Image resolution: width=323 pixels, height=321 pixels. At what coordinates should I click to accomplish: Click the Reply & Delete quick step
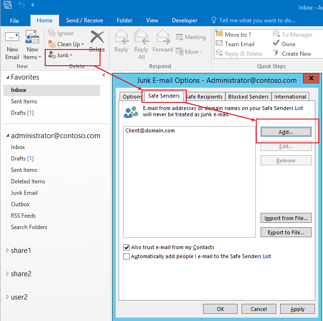coord(239,53)
